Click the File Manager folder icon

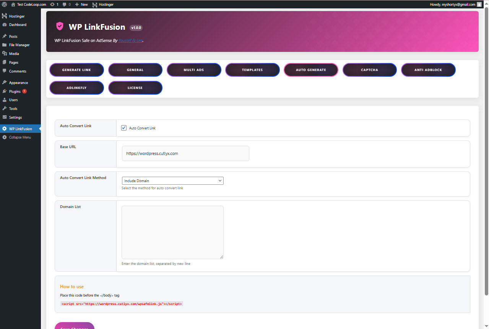coord(4,45)
